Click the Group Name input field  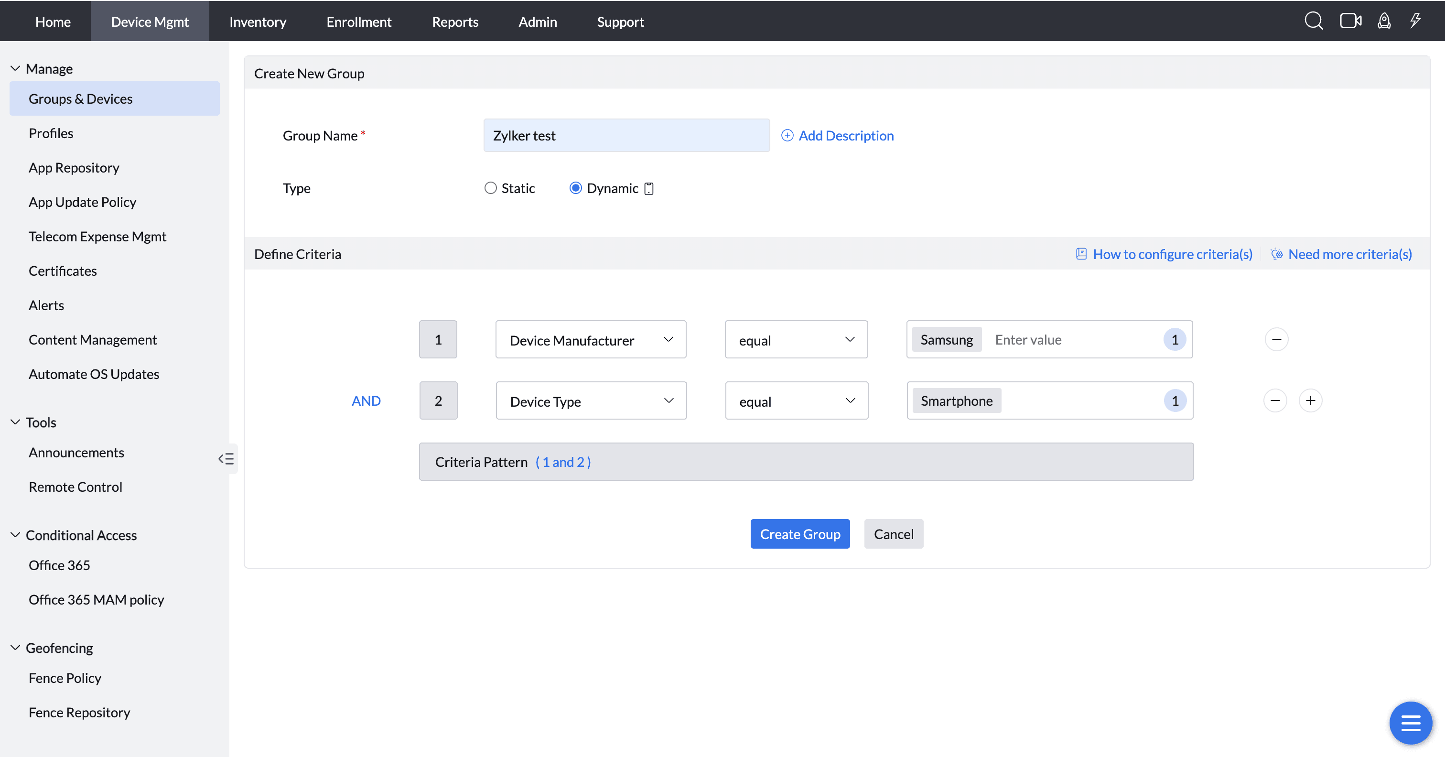[626, 136]
